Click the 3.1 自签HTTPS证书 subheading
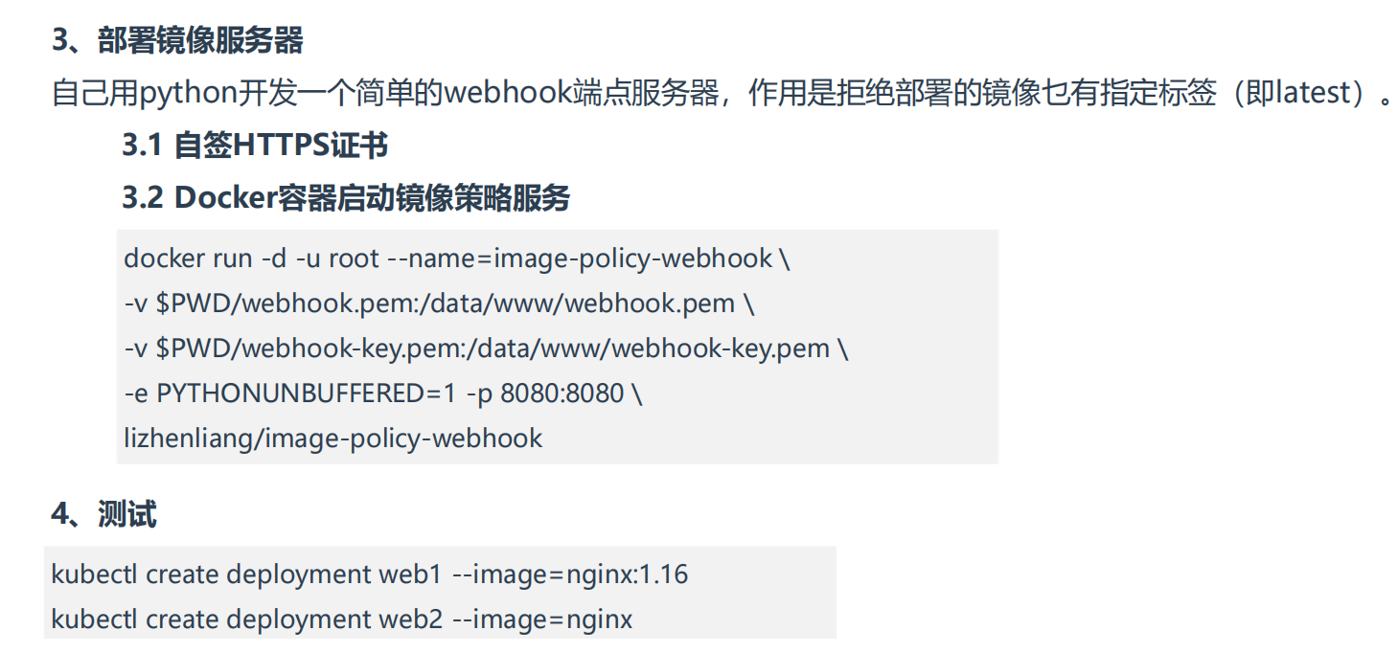The height and width of the screenshot is (653, 1398). 255,146
